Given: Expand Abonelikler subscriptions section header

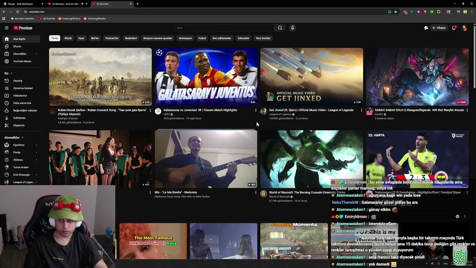Looking at the screenshot, I should point(14,137).
